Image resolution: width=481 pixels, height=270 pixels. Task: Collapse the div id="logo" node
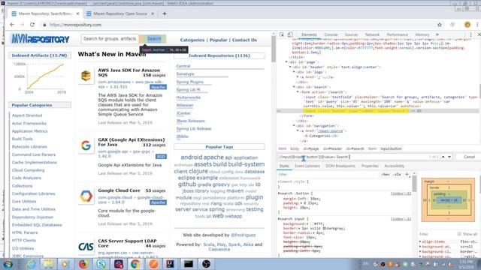[x=294, y=72]
